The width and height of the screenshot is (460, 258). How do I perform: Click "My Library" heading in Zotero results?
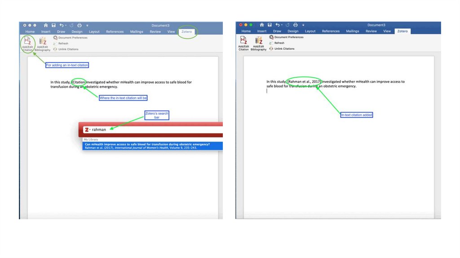pos(91,139)
